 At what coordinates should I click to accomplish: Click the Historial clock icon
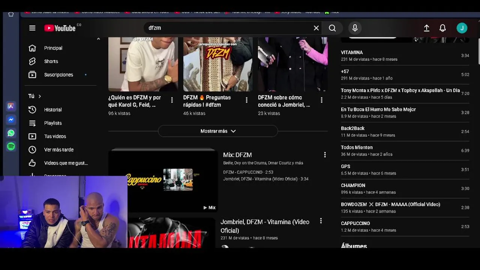32,109
